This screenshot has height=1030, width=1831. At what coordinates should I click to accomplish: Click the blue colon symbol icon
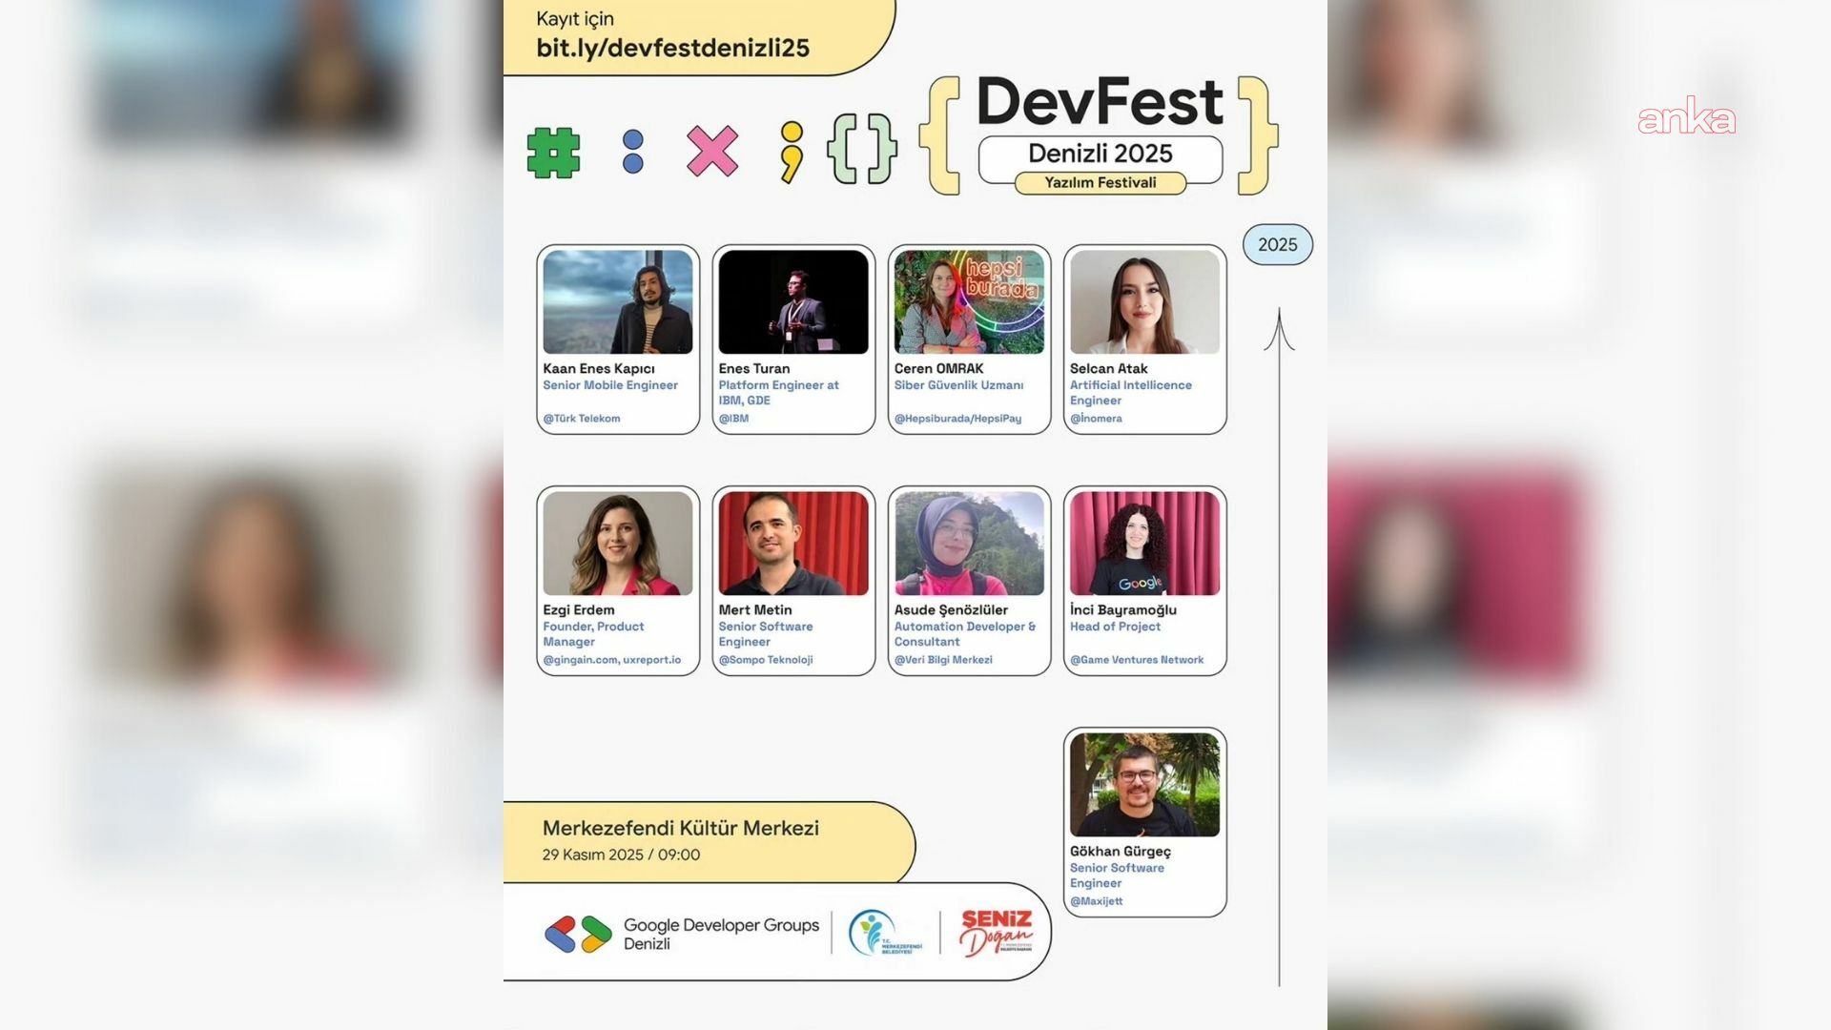click(632, 153)
